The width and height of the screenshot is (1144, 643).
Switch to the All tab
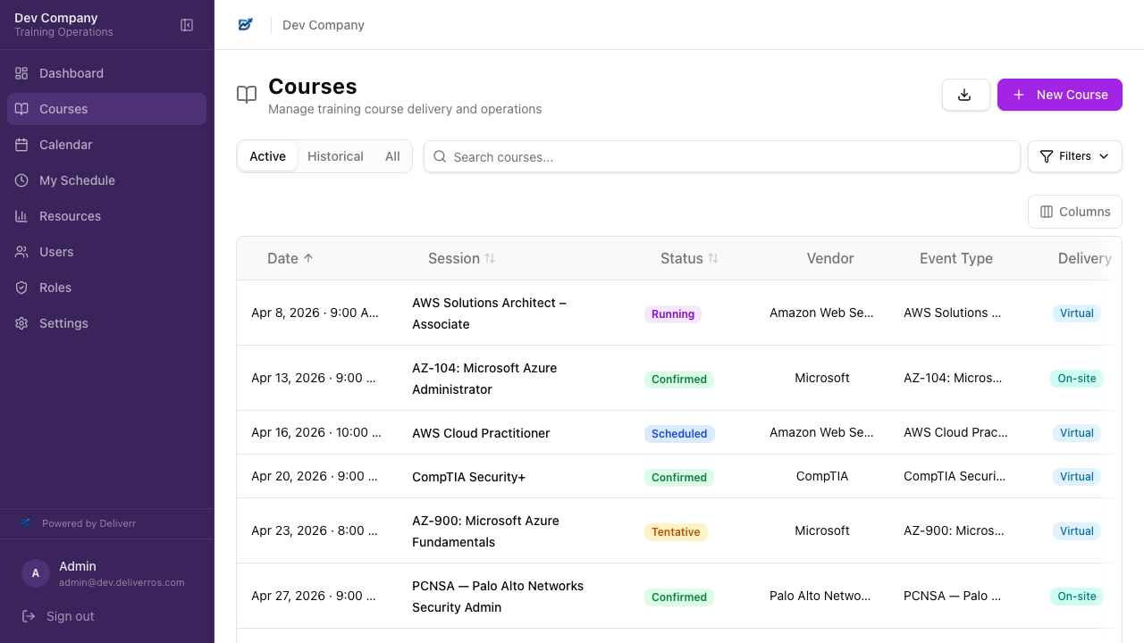[x=392, y=156]
